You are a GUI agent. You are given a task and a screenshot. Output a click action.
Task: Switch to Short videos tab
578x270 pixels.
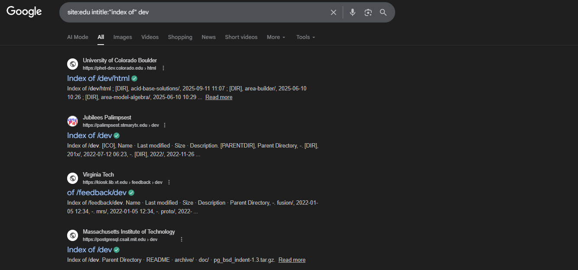pyautogui.click(x=241, y=37)
